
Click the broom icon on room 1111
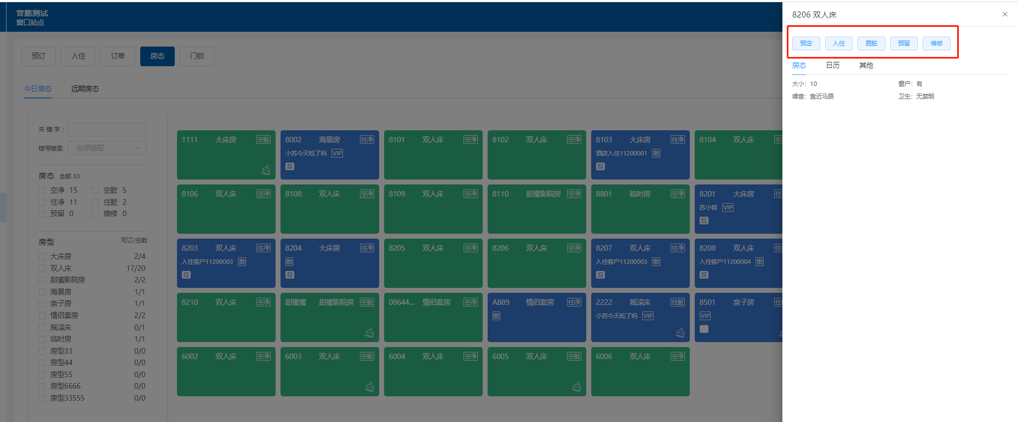click(266, 170)
